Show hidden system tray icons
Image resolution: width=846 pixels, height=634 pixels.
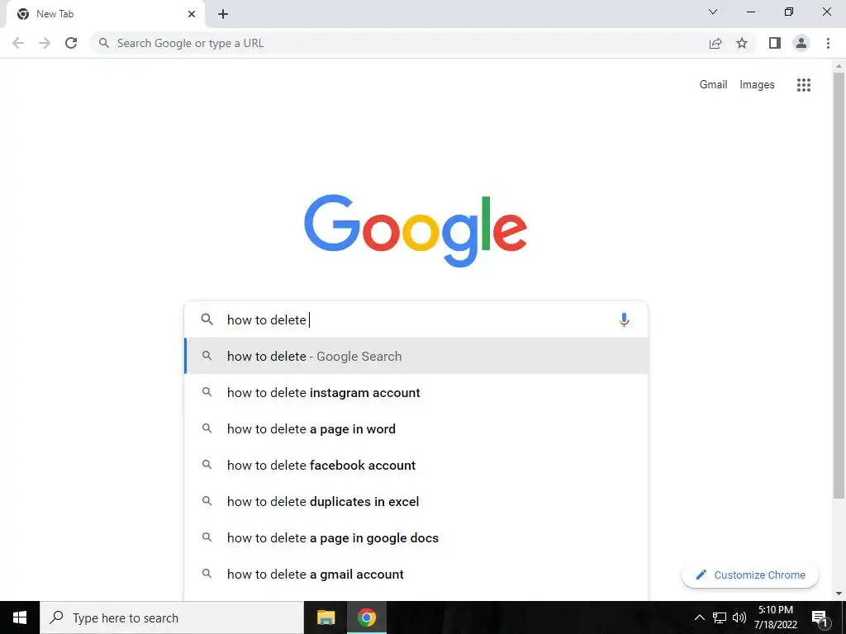(699, 617)
